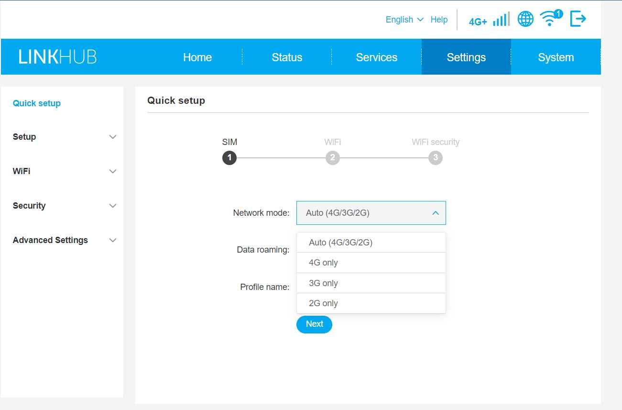Collapse the Network mode dropdown

pos(371,213)
